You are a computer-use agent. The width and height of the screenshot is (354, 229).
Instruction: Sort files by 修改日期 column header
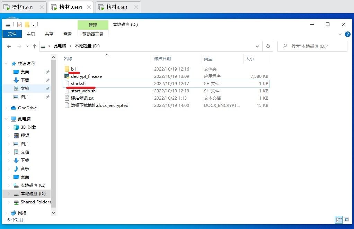[x=162, y=59]
